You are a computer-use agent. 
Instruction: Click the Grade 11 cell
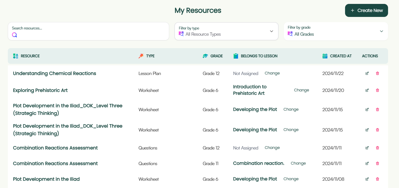tap(211, 164)
